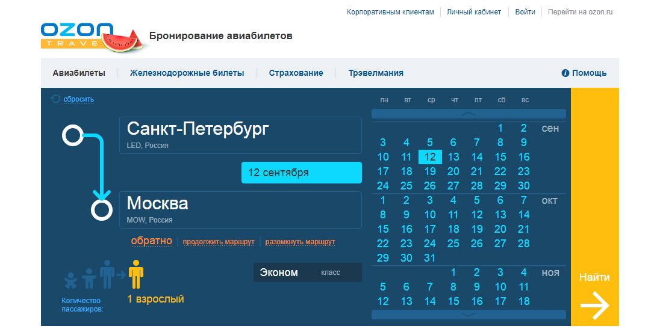The width and height of the screenshot is (657, 332).
Task: Select the child passenger icon
Action: (x=89, y=278)
